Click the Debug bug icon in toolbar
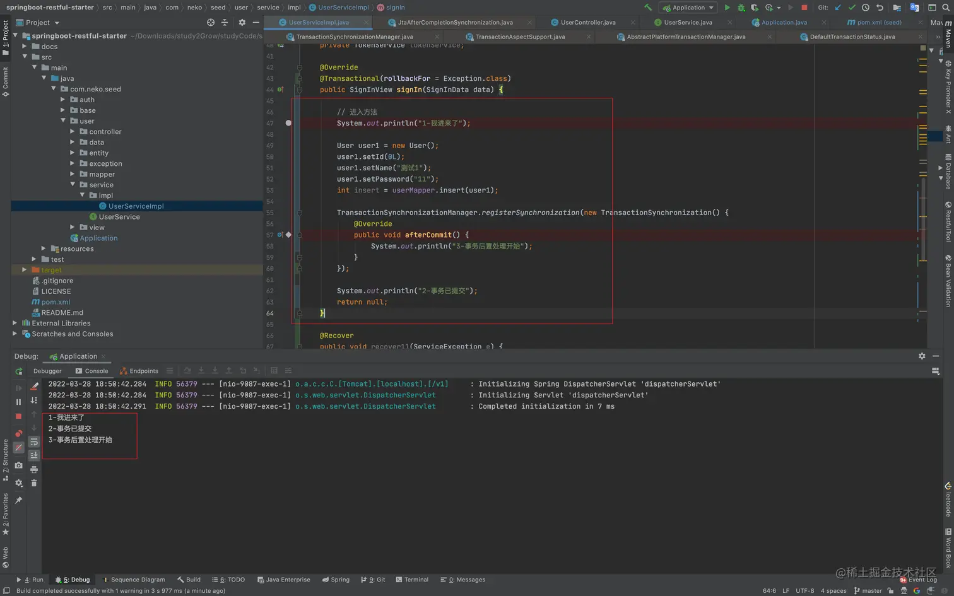 click(741, 8)
